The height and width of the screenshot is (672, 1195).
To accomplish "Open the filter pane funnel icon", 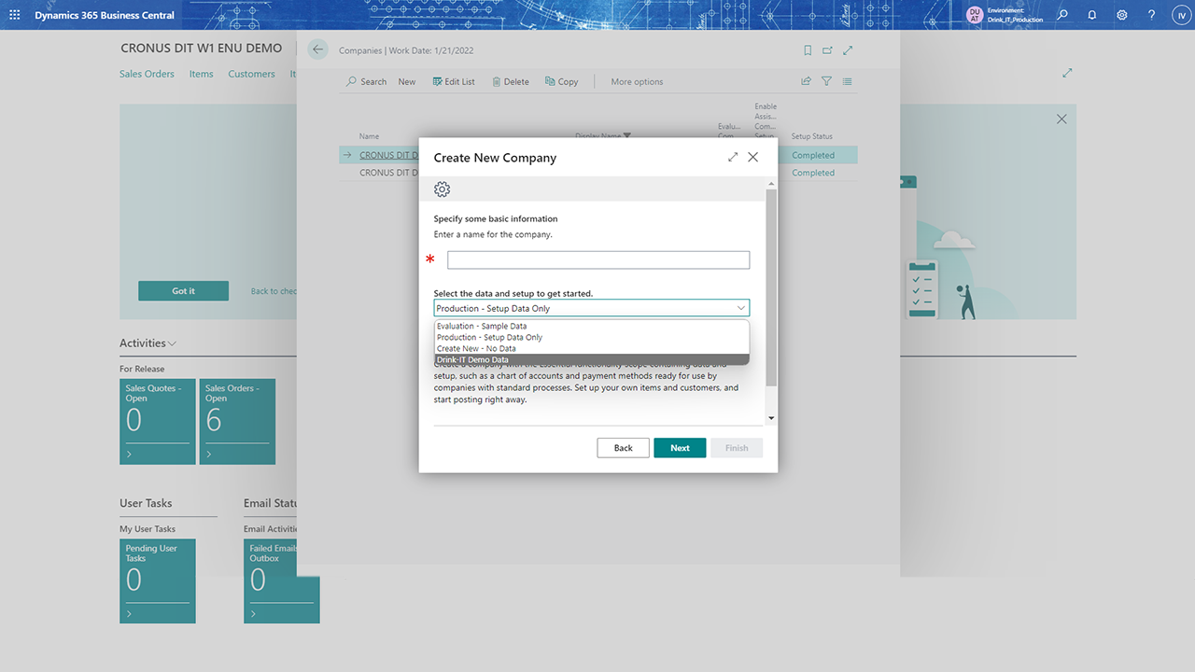I will tap(826, 82).
